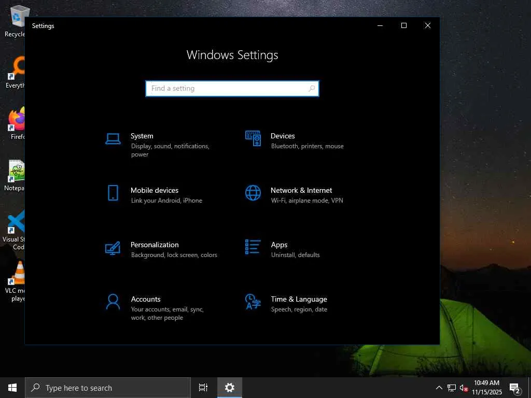Screen dimensions: 531x398
Task: Select the Personalization category title
Action: [x=155, y=245]
